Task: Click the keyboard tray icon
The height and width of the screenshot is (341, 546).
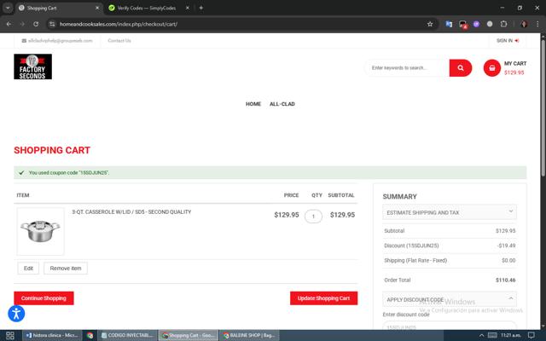Action: click(x=492, y=335)
